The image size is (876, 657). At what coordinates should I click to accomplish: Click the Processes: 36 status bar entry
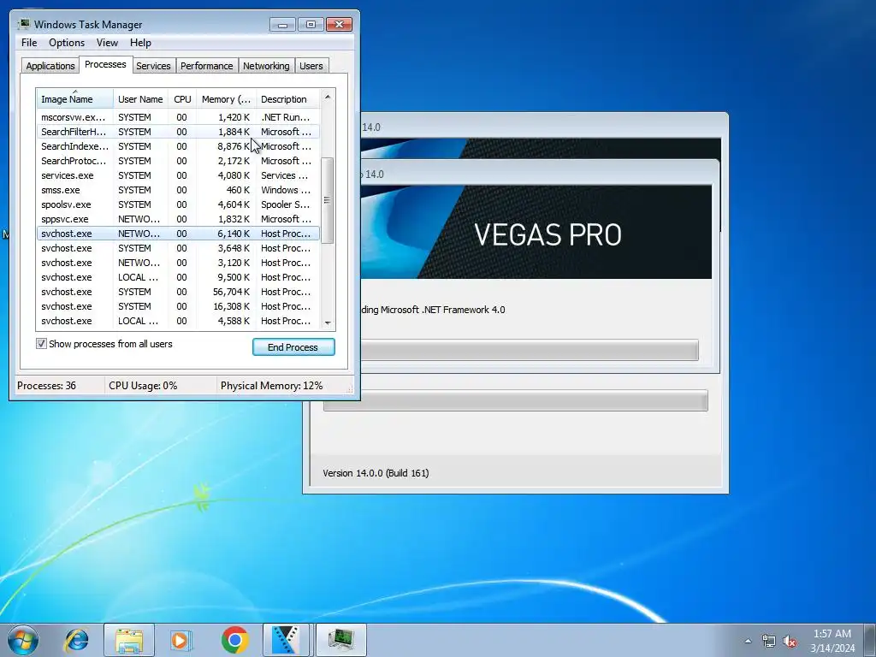tap(46, 386)
